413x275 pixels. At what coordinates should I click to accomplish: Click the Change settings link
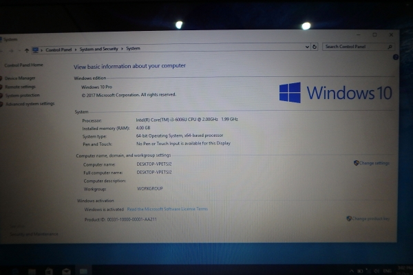374,163
